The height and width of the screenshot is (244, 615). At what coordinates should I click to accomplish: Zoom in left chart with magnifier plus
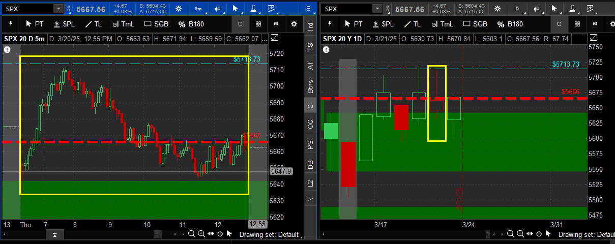pyautogui.click(x=201, y=234)
